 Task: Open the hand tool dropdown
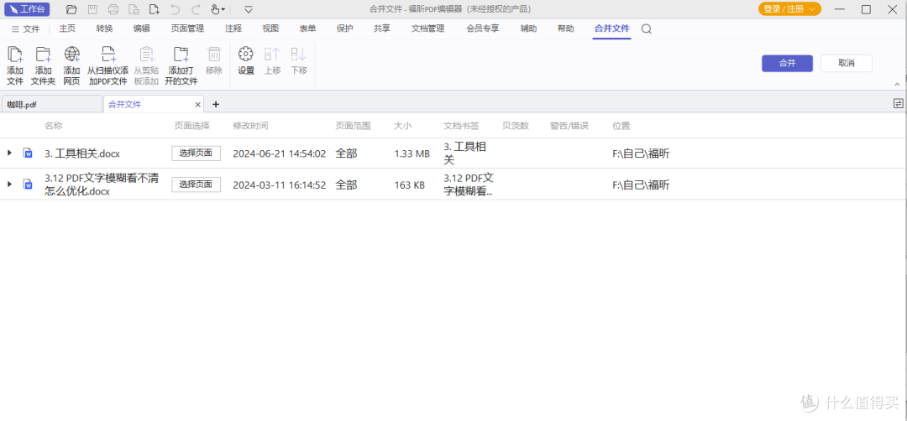click(x=218, y=9)
